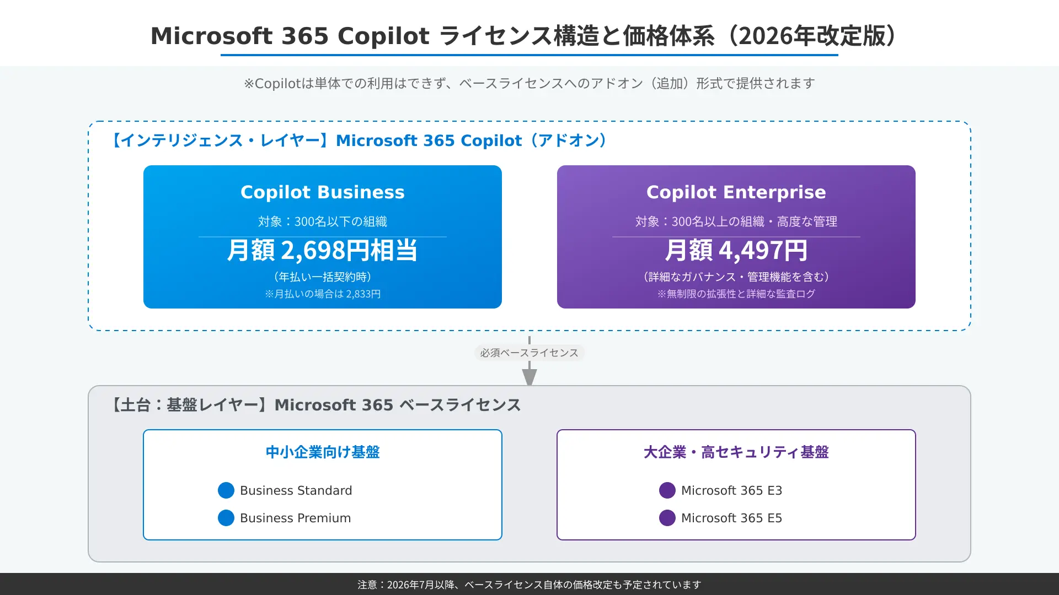Screen dimensions: 1059x595
Task: Click the Copilot Enterprise card title
Action: pyautogui.click(x=736, y=192)
